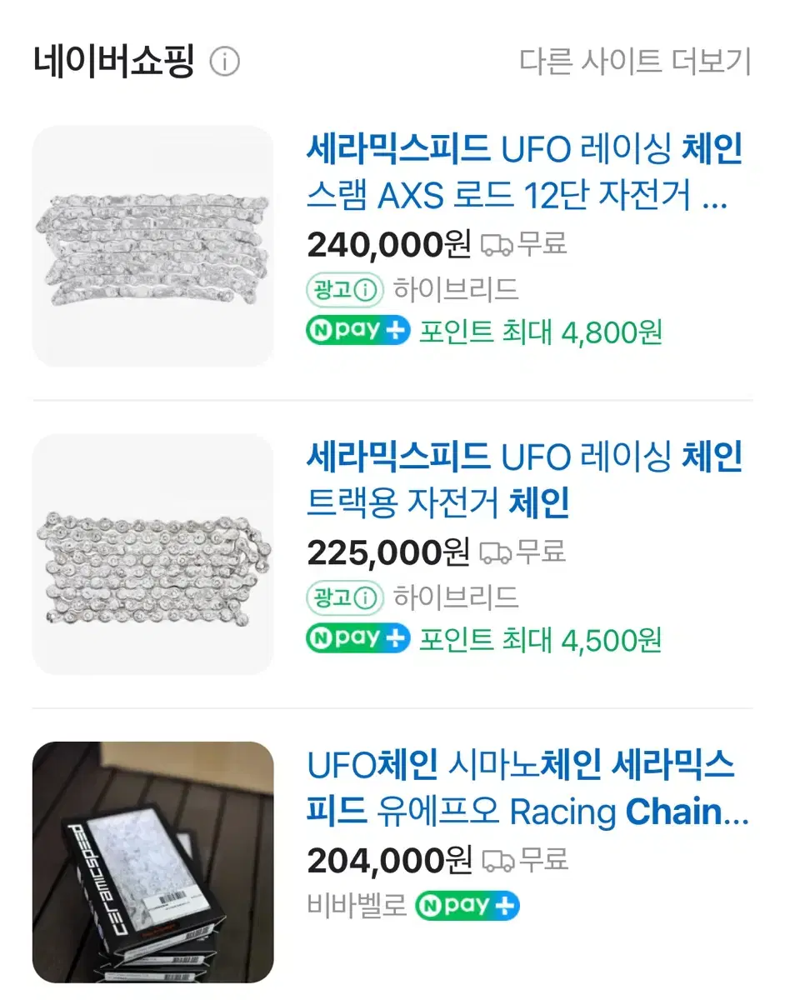Tap the Npay+ badge with 4,800원 points
This screenshot has height=1000, width=785.
[x=358, y=331]
